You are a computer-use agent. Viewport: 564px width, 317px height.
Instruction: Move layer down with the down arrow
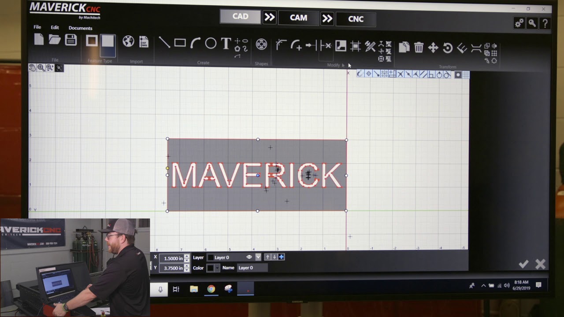point(274,257)
